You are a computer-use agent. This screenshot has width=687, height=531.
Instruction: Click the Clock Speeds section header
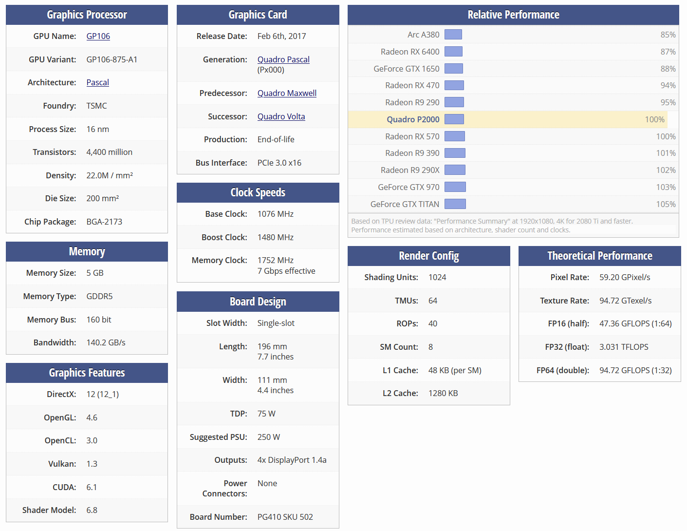[258, 192]
